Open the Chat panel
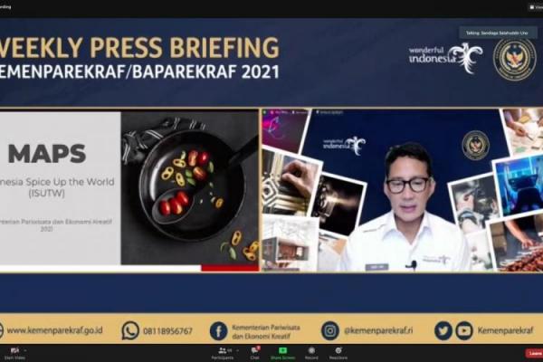Image resolution: width=543 pixels, height=362 pixels. pyautogui.click(x=255, y=352)
